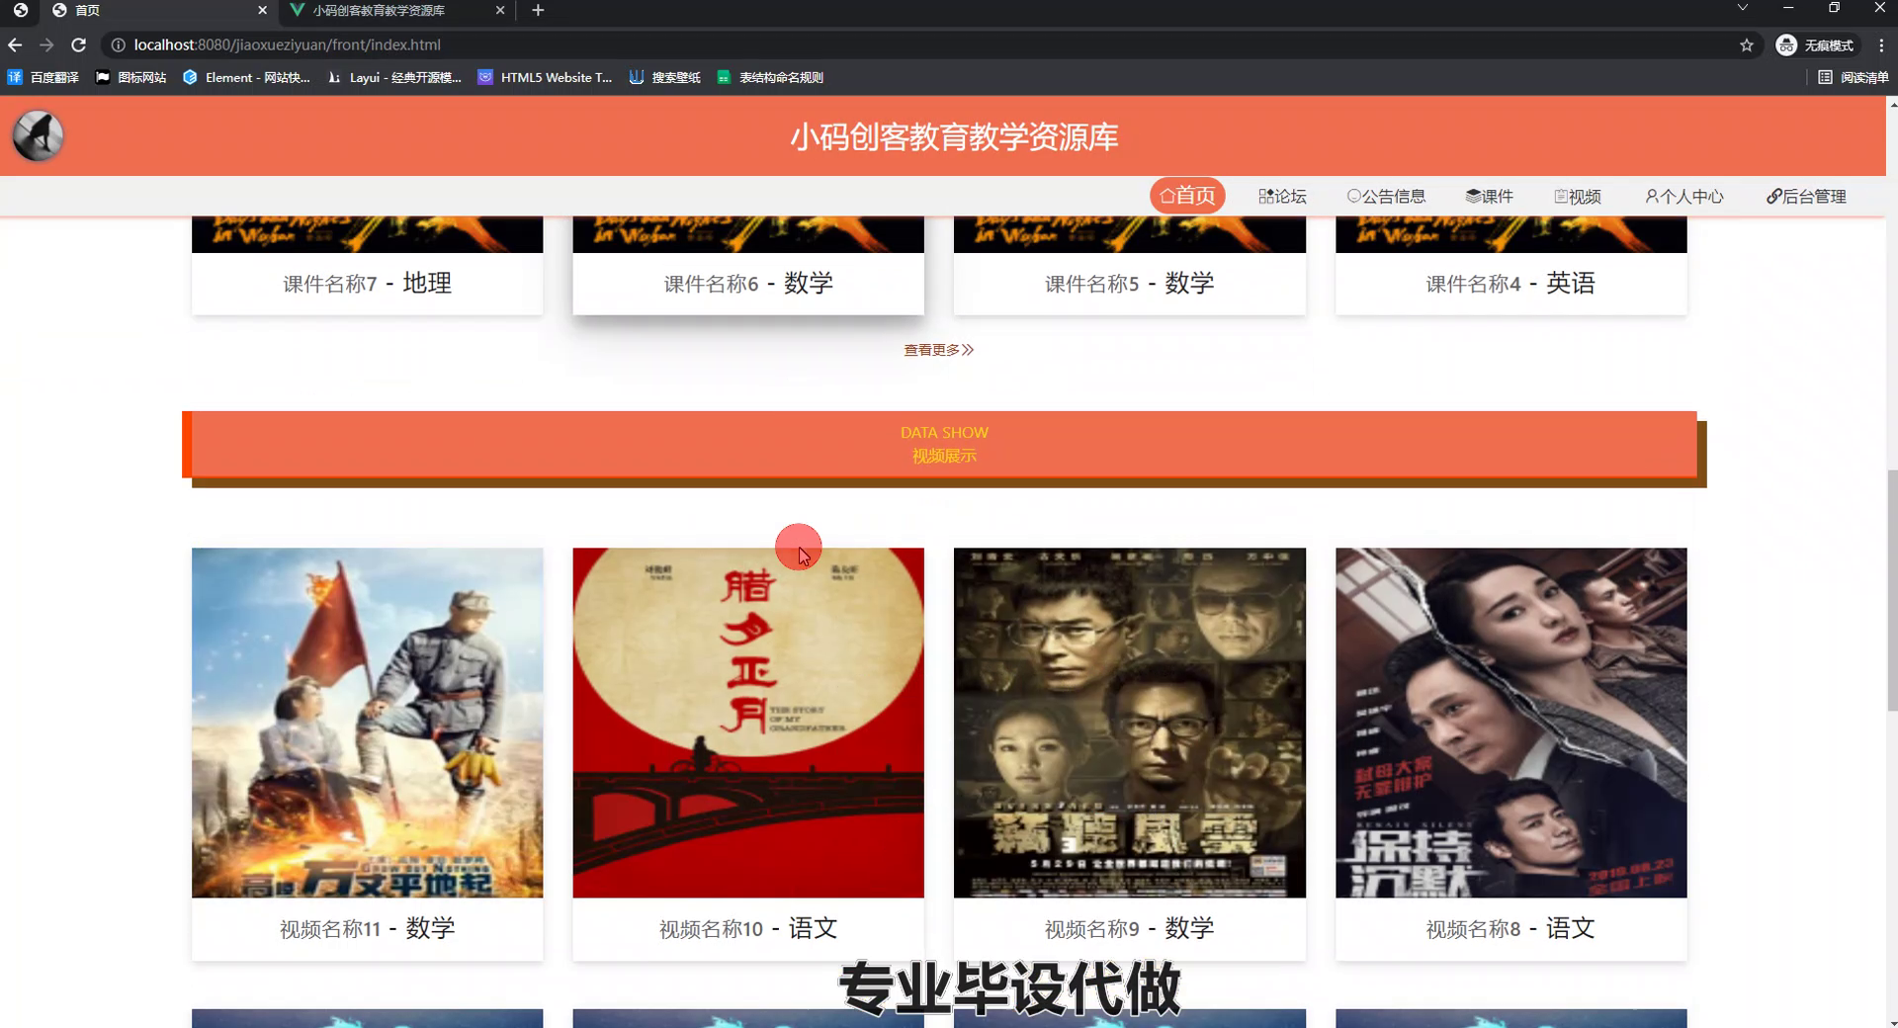Select the 首页 navigation item
The height and width of the screenshot is (1028, 1898).
(x=1187, y=196)
